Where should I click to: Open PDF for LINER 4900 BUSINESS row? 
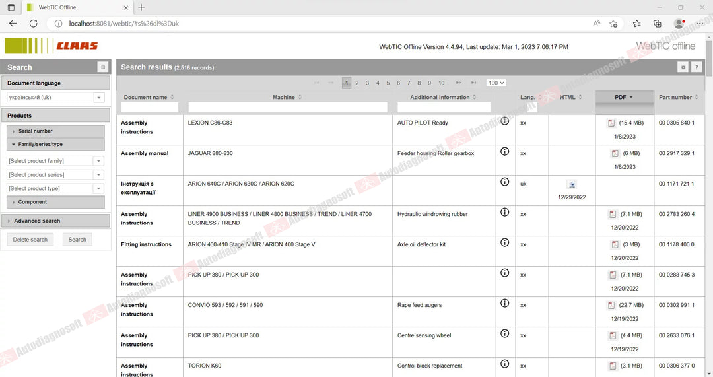[613, 214]
